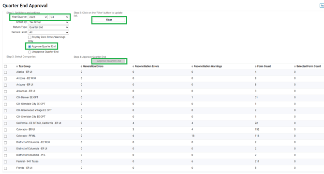324x174 pixels.
Task: Click Colorado - PFML form count 116
Action: (x=257, y=136)
